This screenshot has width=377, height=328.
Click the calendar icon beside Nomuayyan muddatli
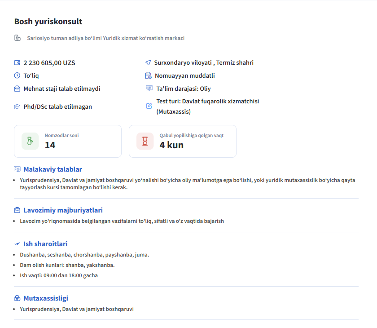(x=148, y=75)
